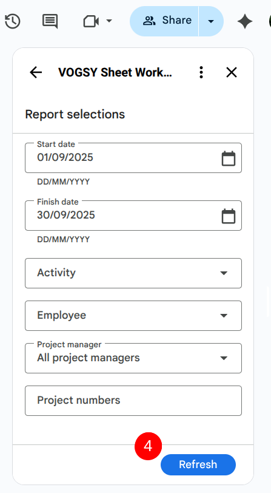Click the Project numbers input field
Image resolution: width=271 pixels, height=493 pixels.
pos(133,401)
